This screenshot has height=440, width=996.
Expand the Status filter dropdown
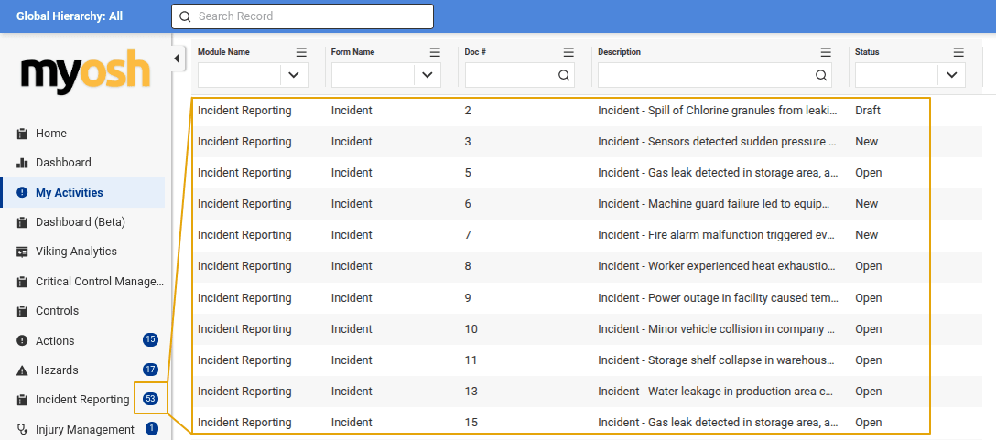click(x=952, y=75)
